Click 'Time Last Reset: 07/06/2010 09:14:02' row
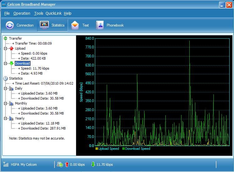 [44, 83]
